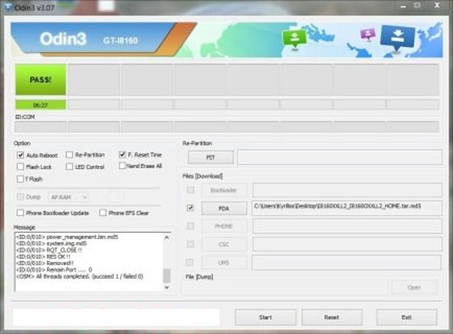Viewport: 453px width, 334px height.
Task: Uncheck the PDA file checkbox
Action: (190, 208)
